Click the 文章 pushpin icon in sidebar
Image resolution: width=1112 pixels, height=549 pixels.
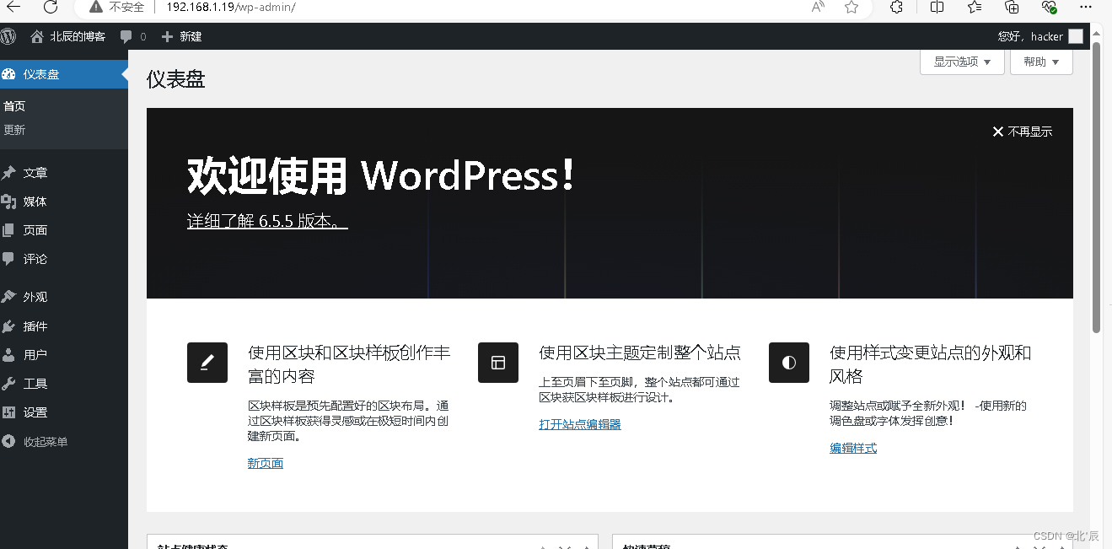click(x=8, y=173)
